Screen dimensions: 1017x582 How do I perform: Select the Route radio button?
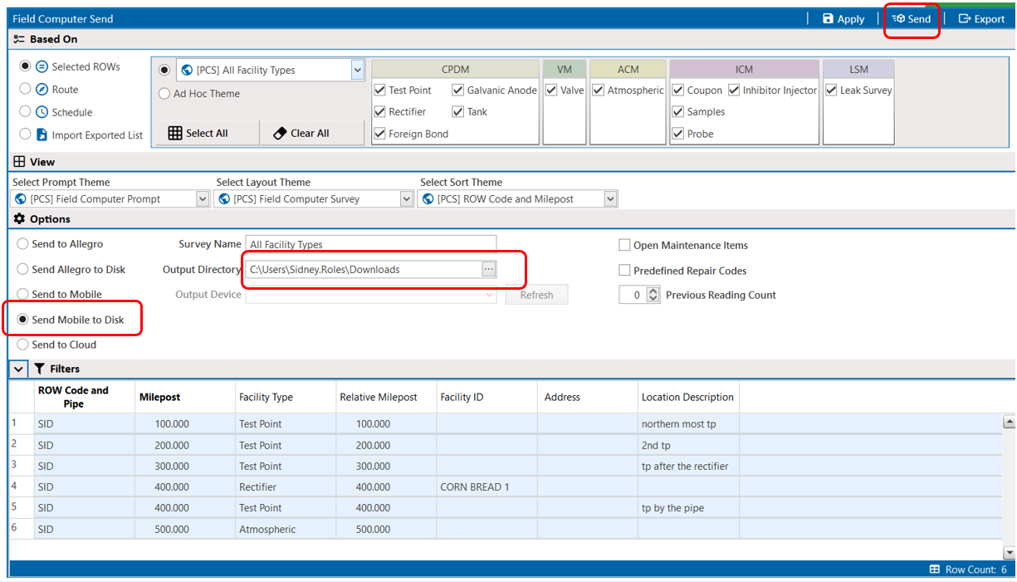point(25,89)
